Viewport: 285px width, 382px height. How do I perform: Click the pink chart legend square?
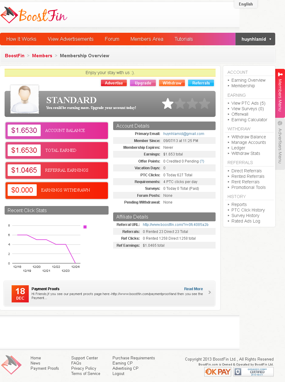point(85,227)
